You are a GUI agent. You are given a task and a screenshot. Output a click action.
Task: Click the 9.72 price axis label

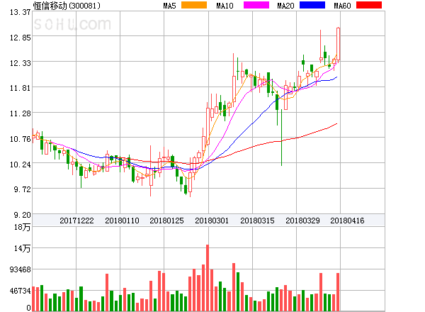22,189
